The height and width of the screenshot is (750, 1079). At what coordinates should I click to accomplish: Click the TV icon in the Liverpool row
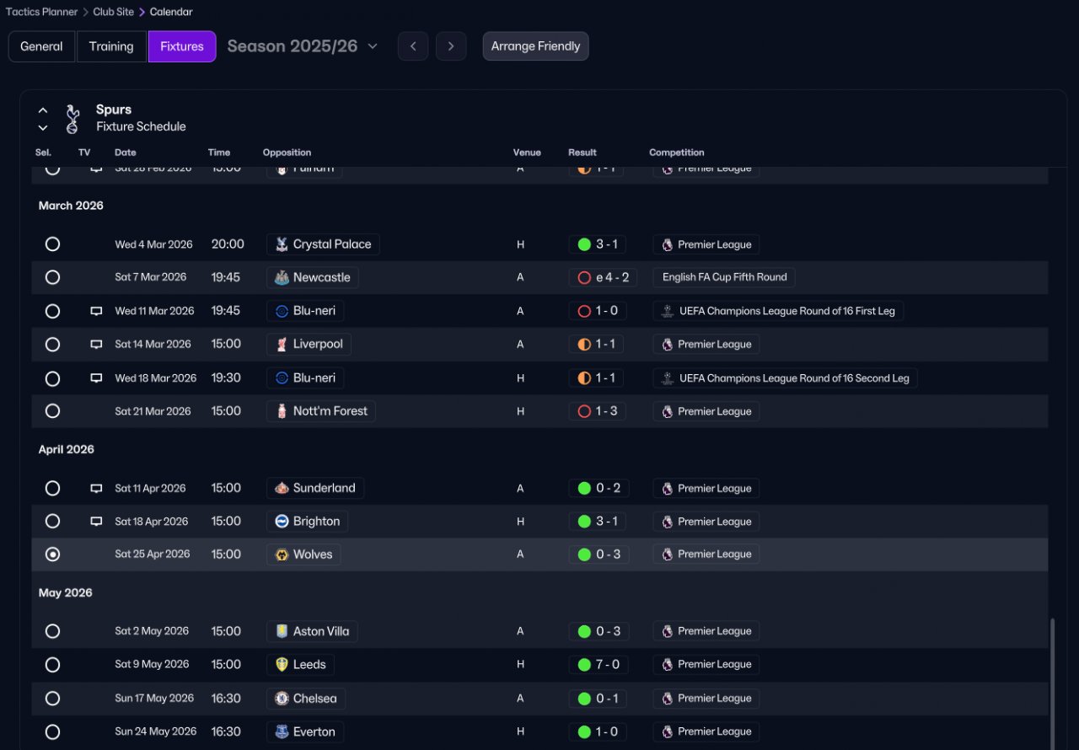point(96,345)
